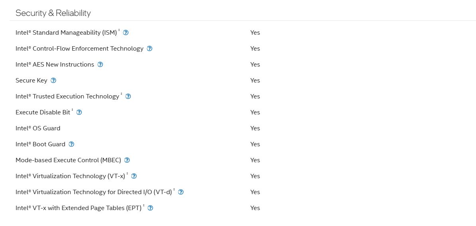Click the Security & Reliability section heading

[53, 13]
